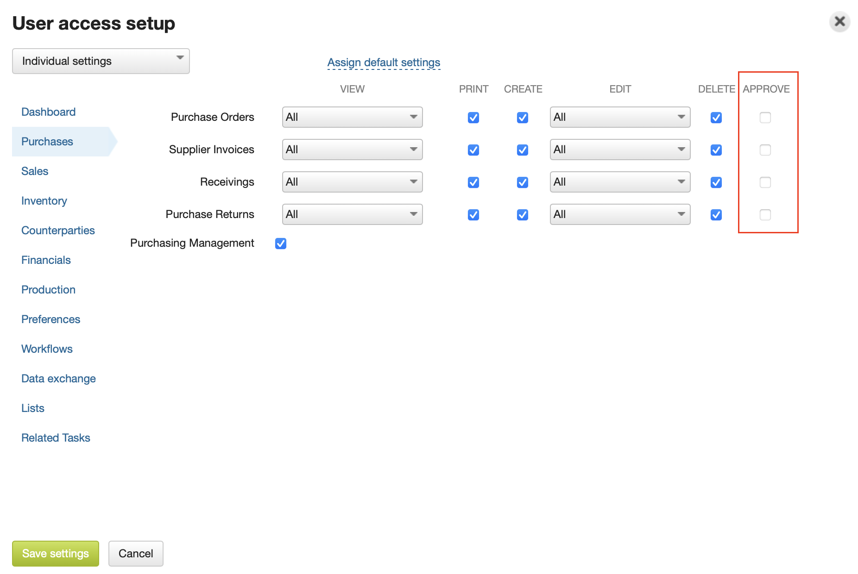Image resolution: width=858 pixels, height=574 pixels.
Task: Open the Dashboard section
Action: click(48, 112)
